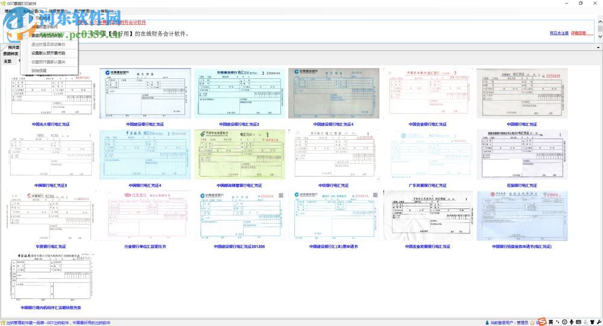Toggle the 英 language mode indicator
This screenshot has height=326, width=603.
[551, 322]
